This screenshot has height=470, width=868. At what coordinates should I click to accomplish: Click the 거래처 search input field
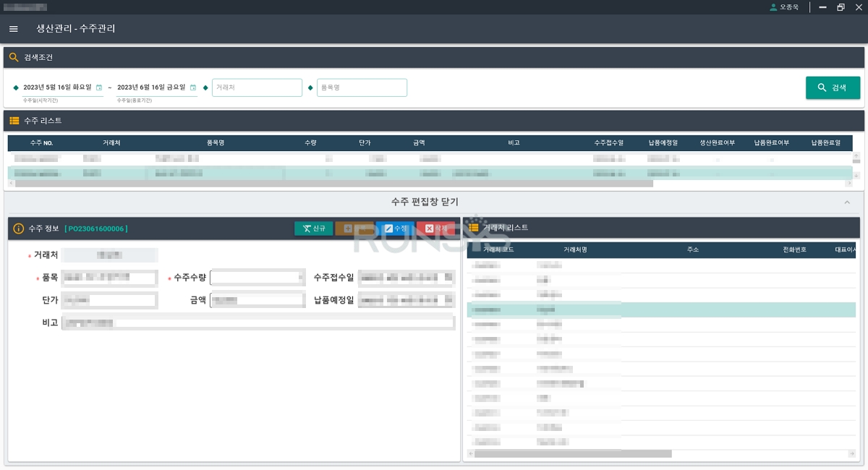click(x=257, y=87)
